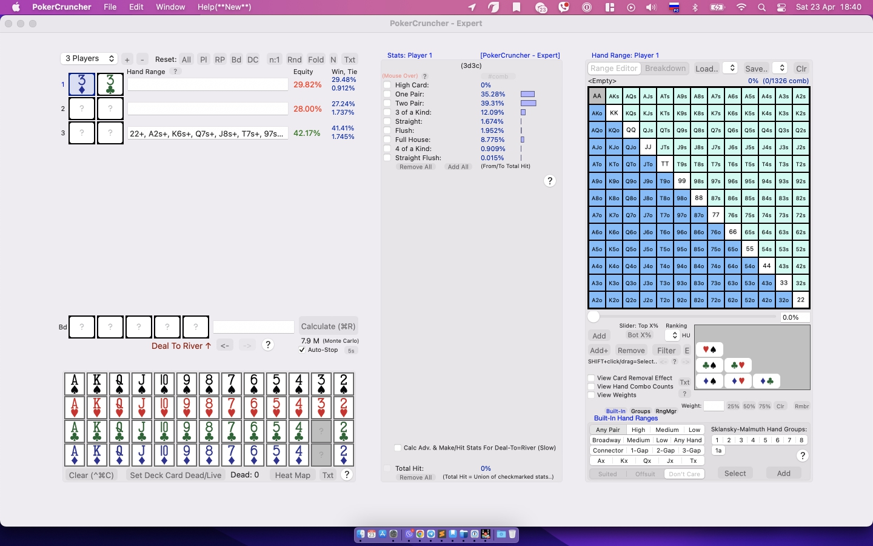This screenshot has width=873, height=546.
Task: Reset All with the All button
Action: coord(186,59)
